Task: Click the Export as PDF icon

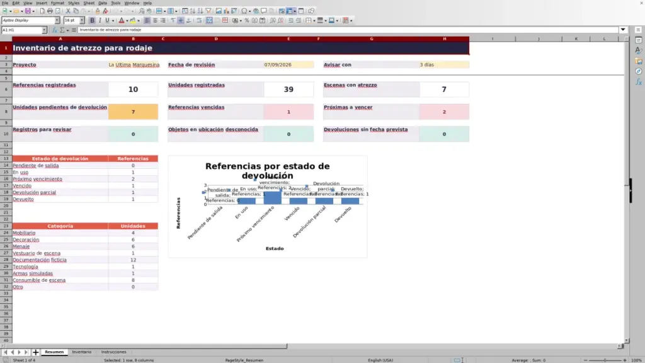Action: 42,11
